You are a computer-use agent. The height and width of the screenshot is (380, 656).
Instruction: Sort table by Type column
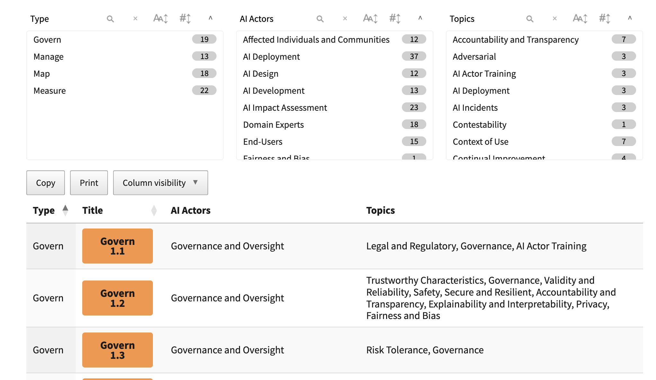[51, 210]
